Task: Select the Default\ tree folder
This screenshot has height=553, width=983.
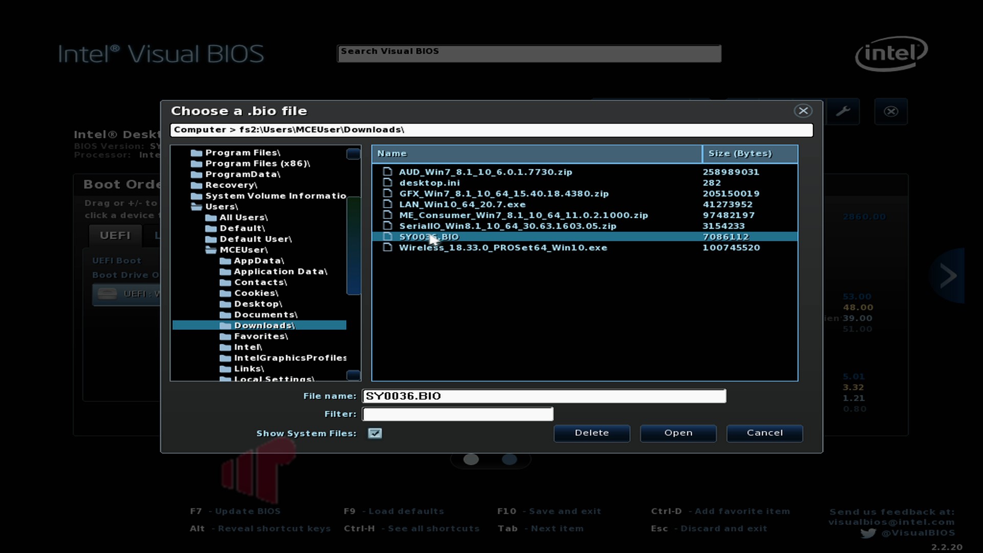Action: [x=242, y=228]
